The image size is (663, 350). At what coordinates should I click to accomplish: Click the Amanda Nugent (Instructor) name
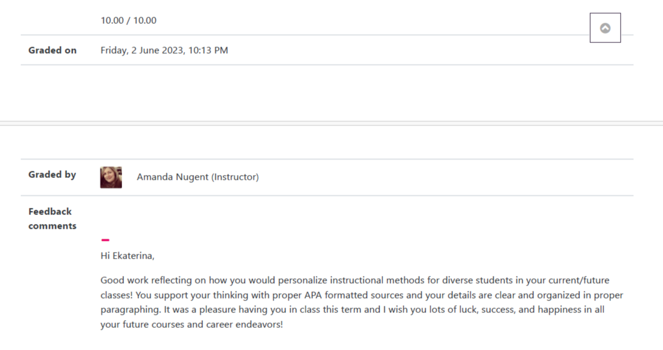(197, 177)
